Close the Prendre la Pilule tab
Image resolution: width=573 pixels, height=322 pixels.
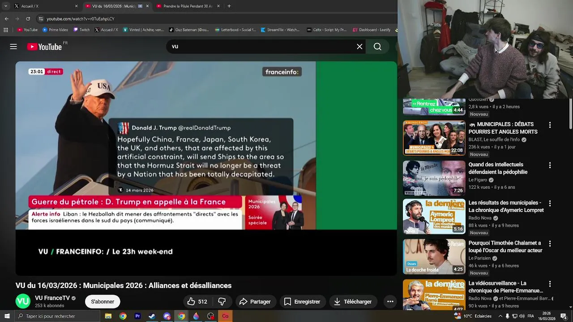(218, 6)
